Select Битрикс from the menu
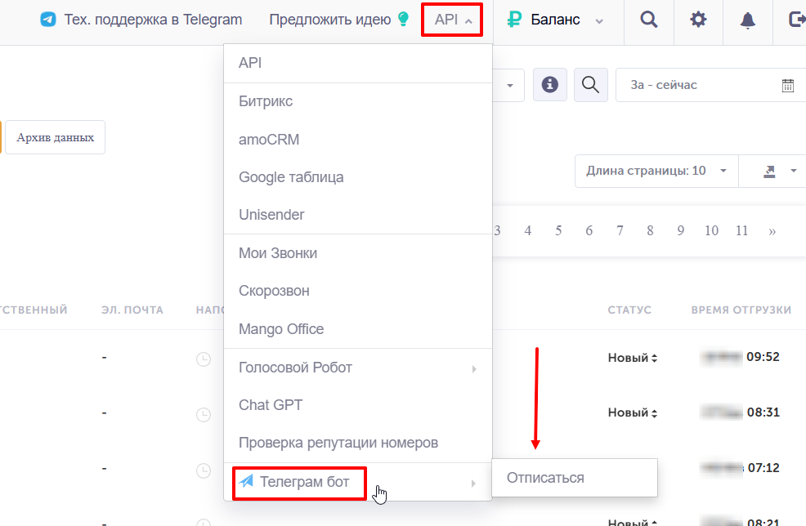806x526 pixels. (358, 101)
